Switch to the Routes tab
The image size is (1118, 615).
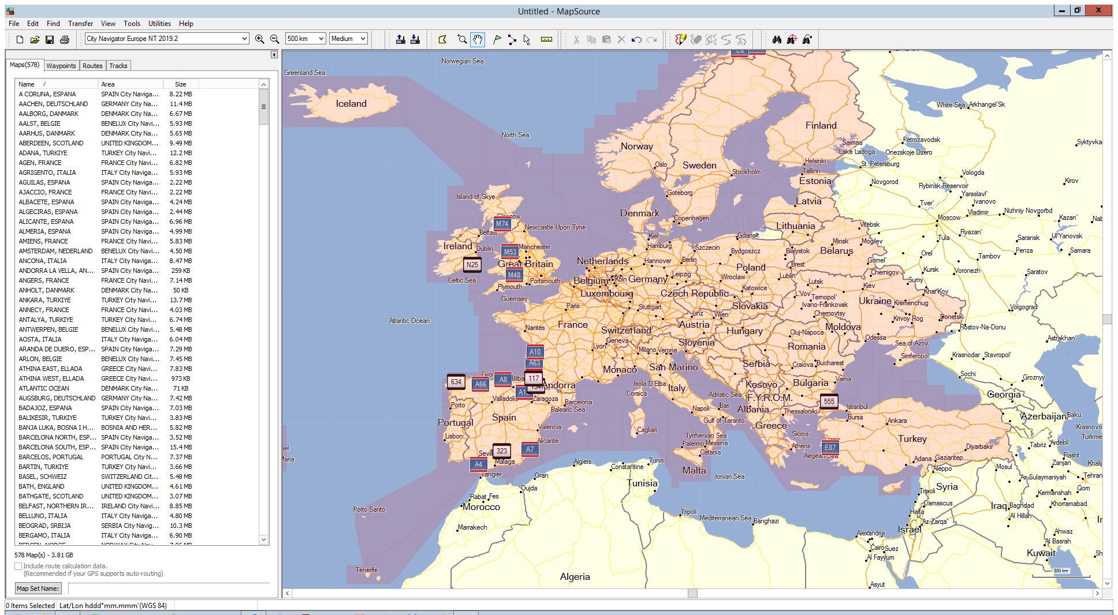pos(92,66)
